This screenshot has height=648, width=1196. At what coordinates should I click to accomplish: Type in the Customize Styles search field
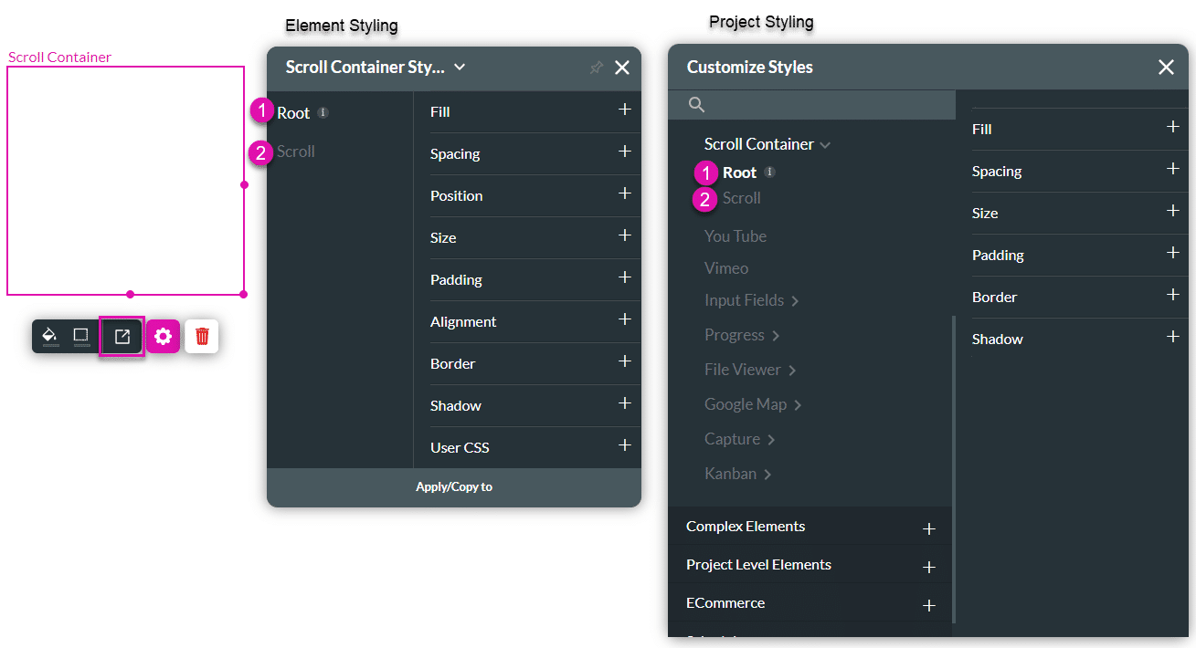pyautogui.click(x=813, y=104)
